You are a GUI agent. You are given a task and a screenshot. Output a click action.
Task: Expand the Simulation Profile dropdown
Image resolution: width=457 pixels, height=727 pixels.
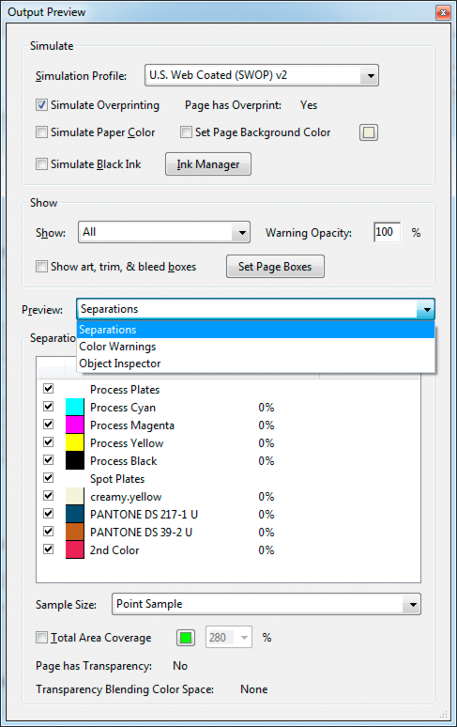(262, 75)
